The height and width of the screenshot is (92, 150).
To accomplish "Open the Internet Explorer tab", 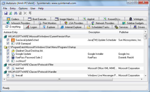I will (71, 27).
